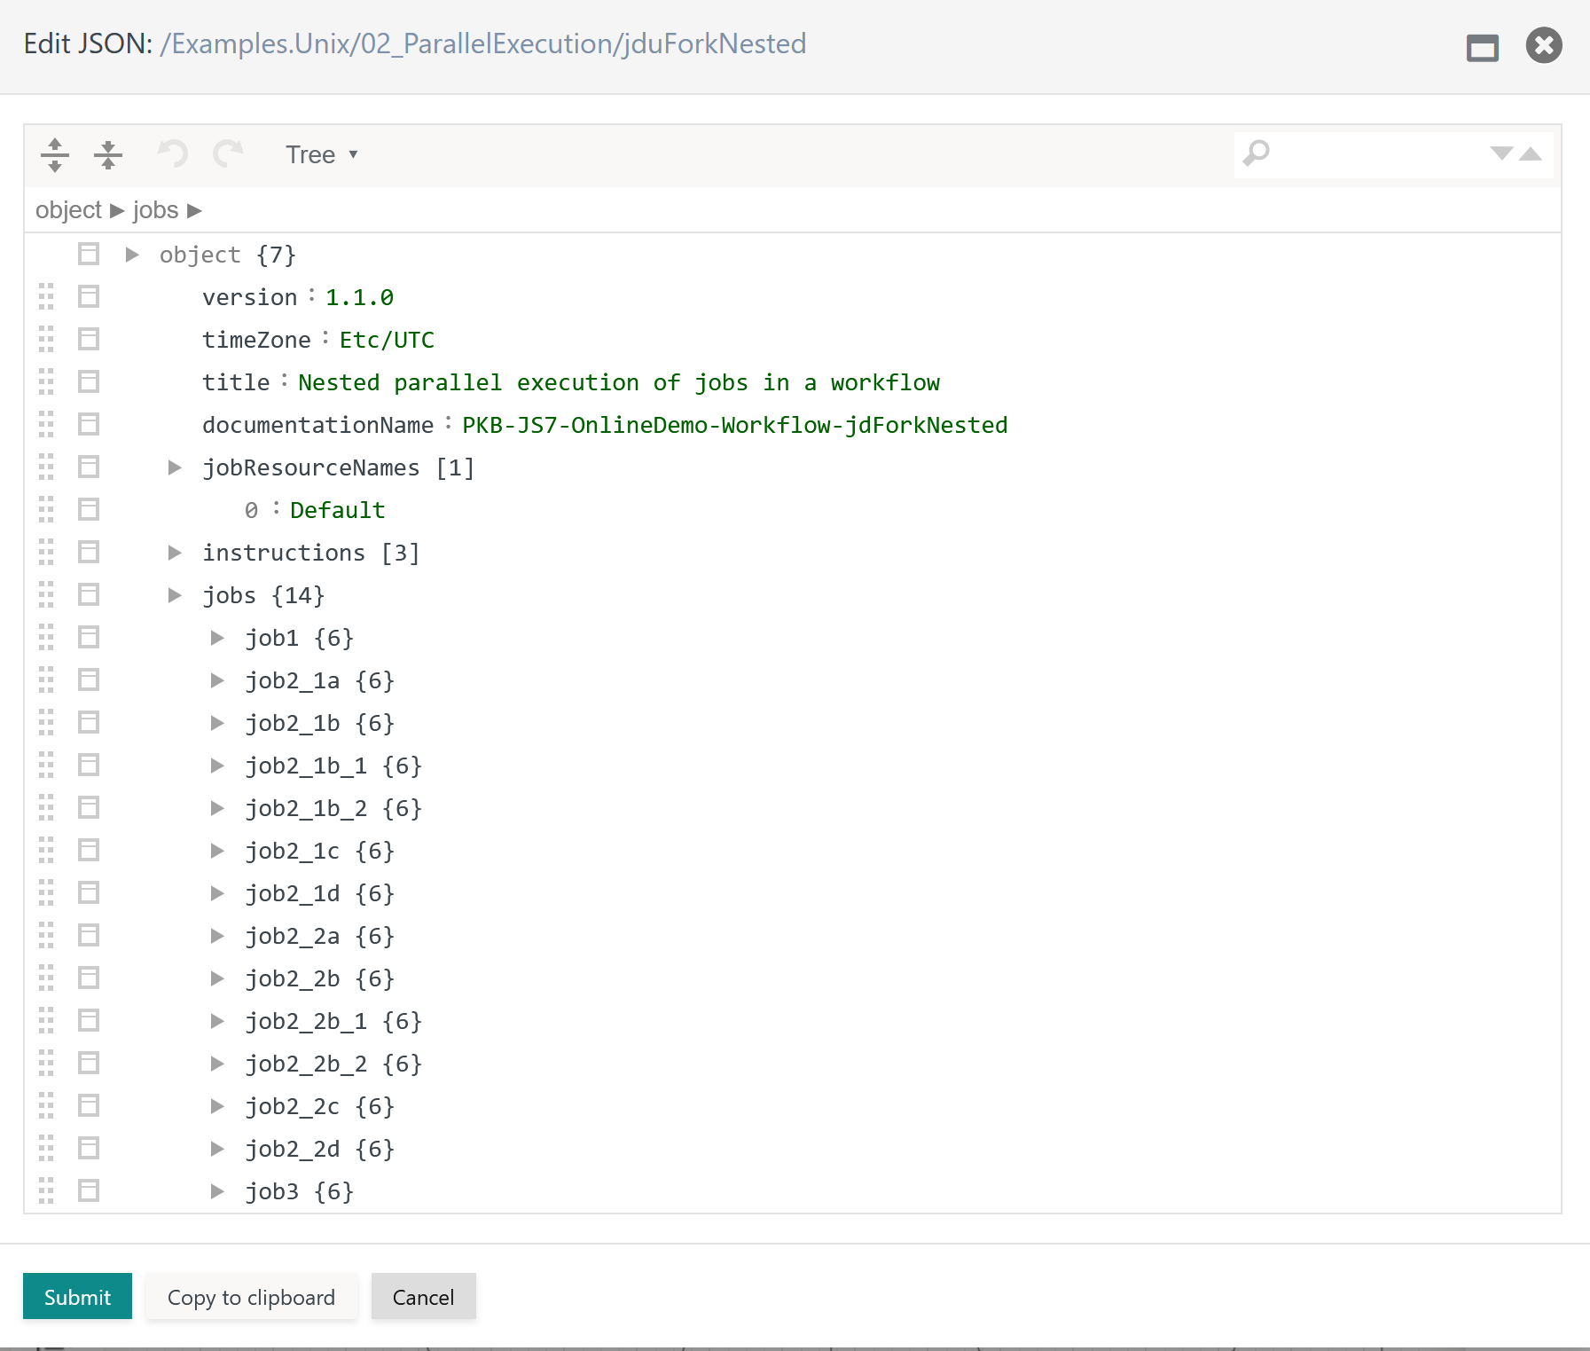Expand the job1 {6} node
This screenshot has height=1351, width=1590.
point(217,638)
